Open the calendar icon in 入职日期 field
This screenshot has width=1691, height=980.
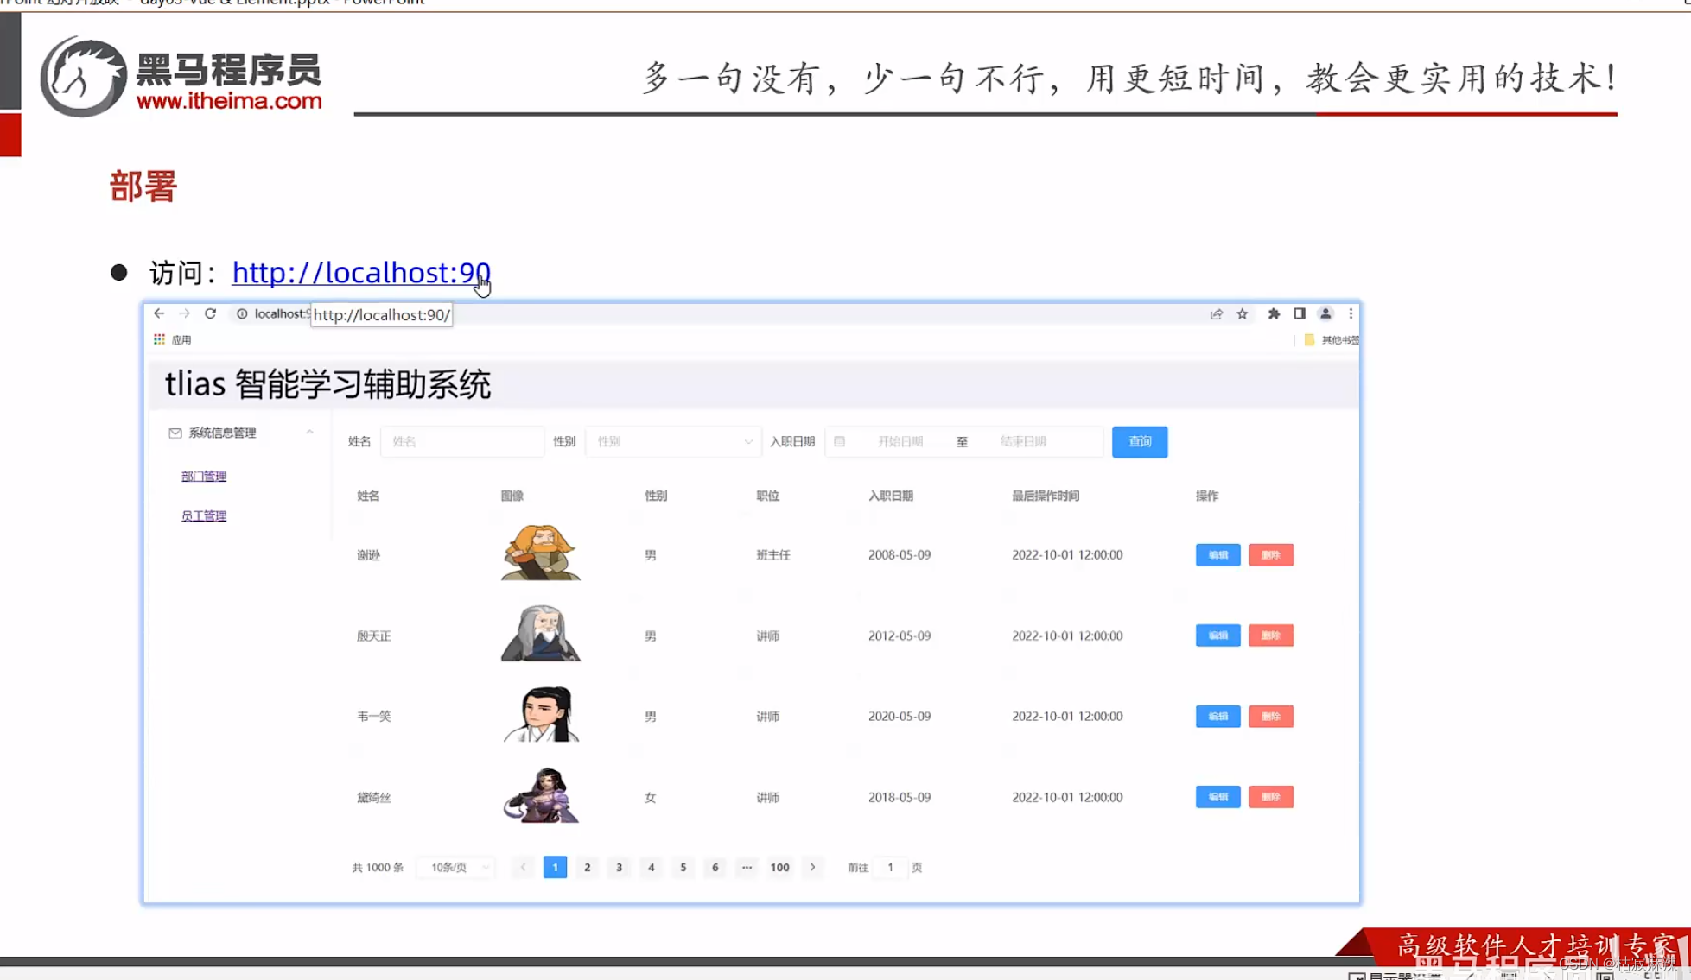[x=839, y=441]
